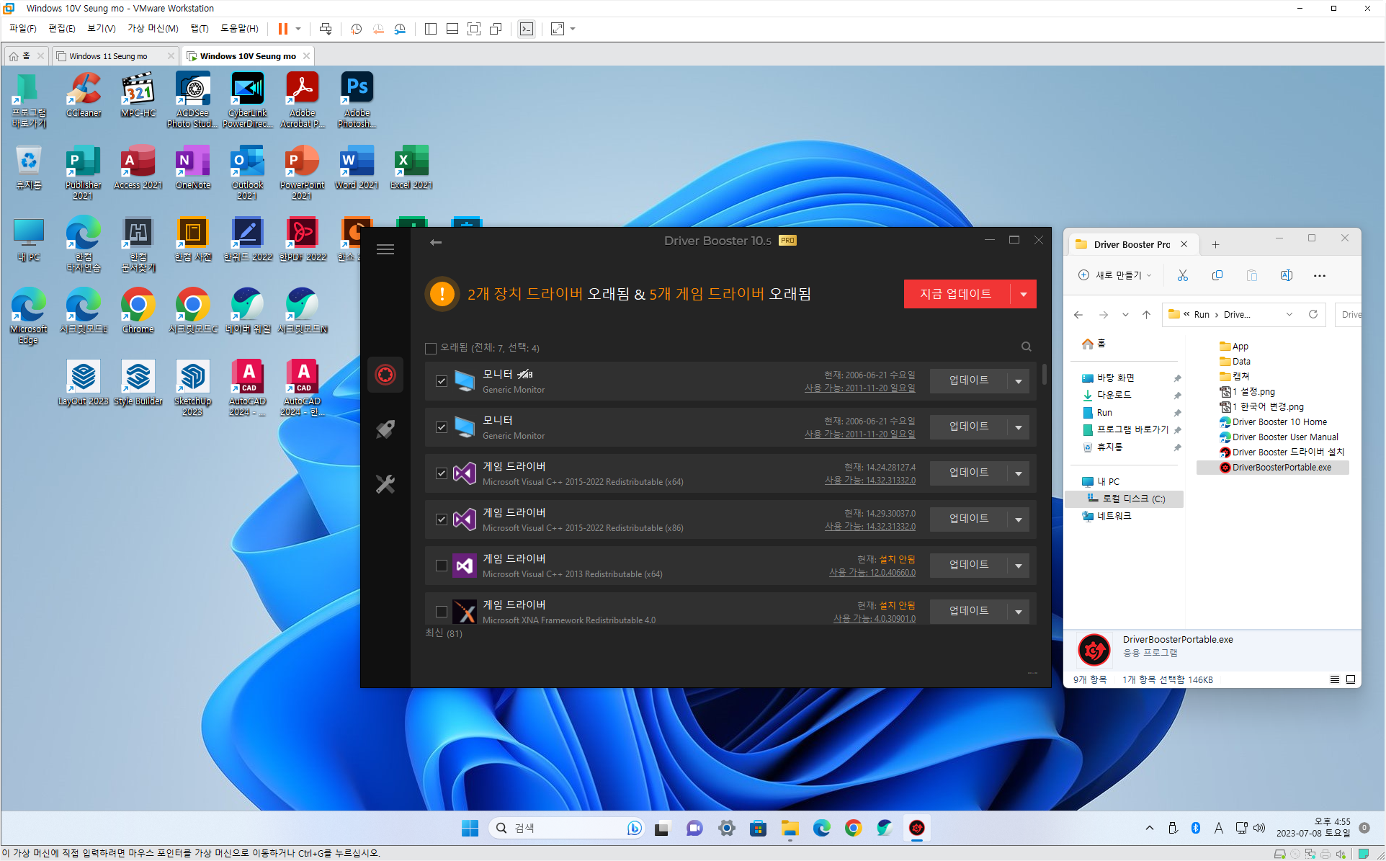Open the Tools wrench sidebar icon

385,484
